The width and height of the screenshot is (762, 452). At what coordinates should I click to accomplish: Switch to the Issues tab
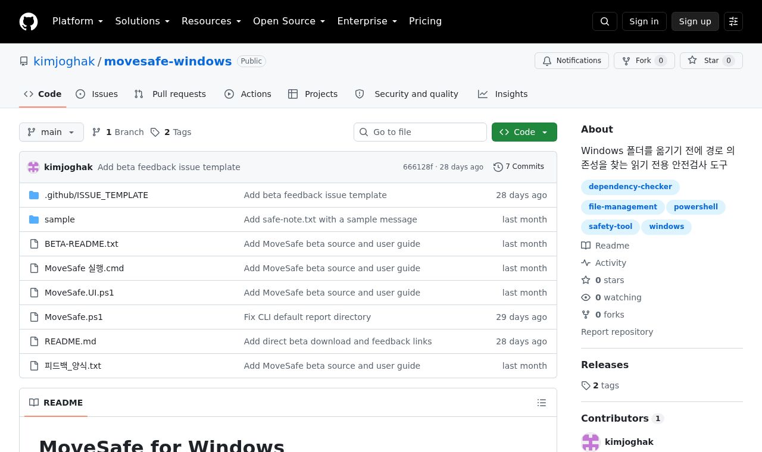(97, 94)
